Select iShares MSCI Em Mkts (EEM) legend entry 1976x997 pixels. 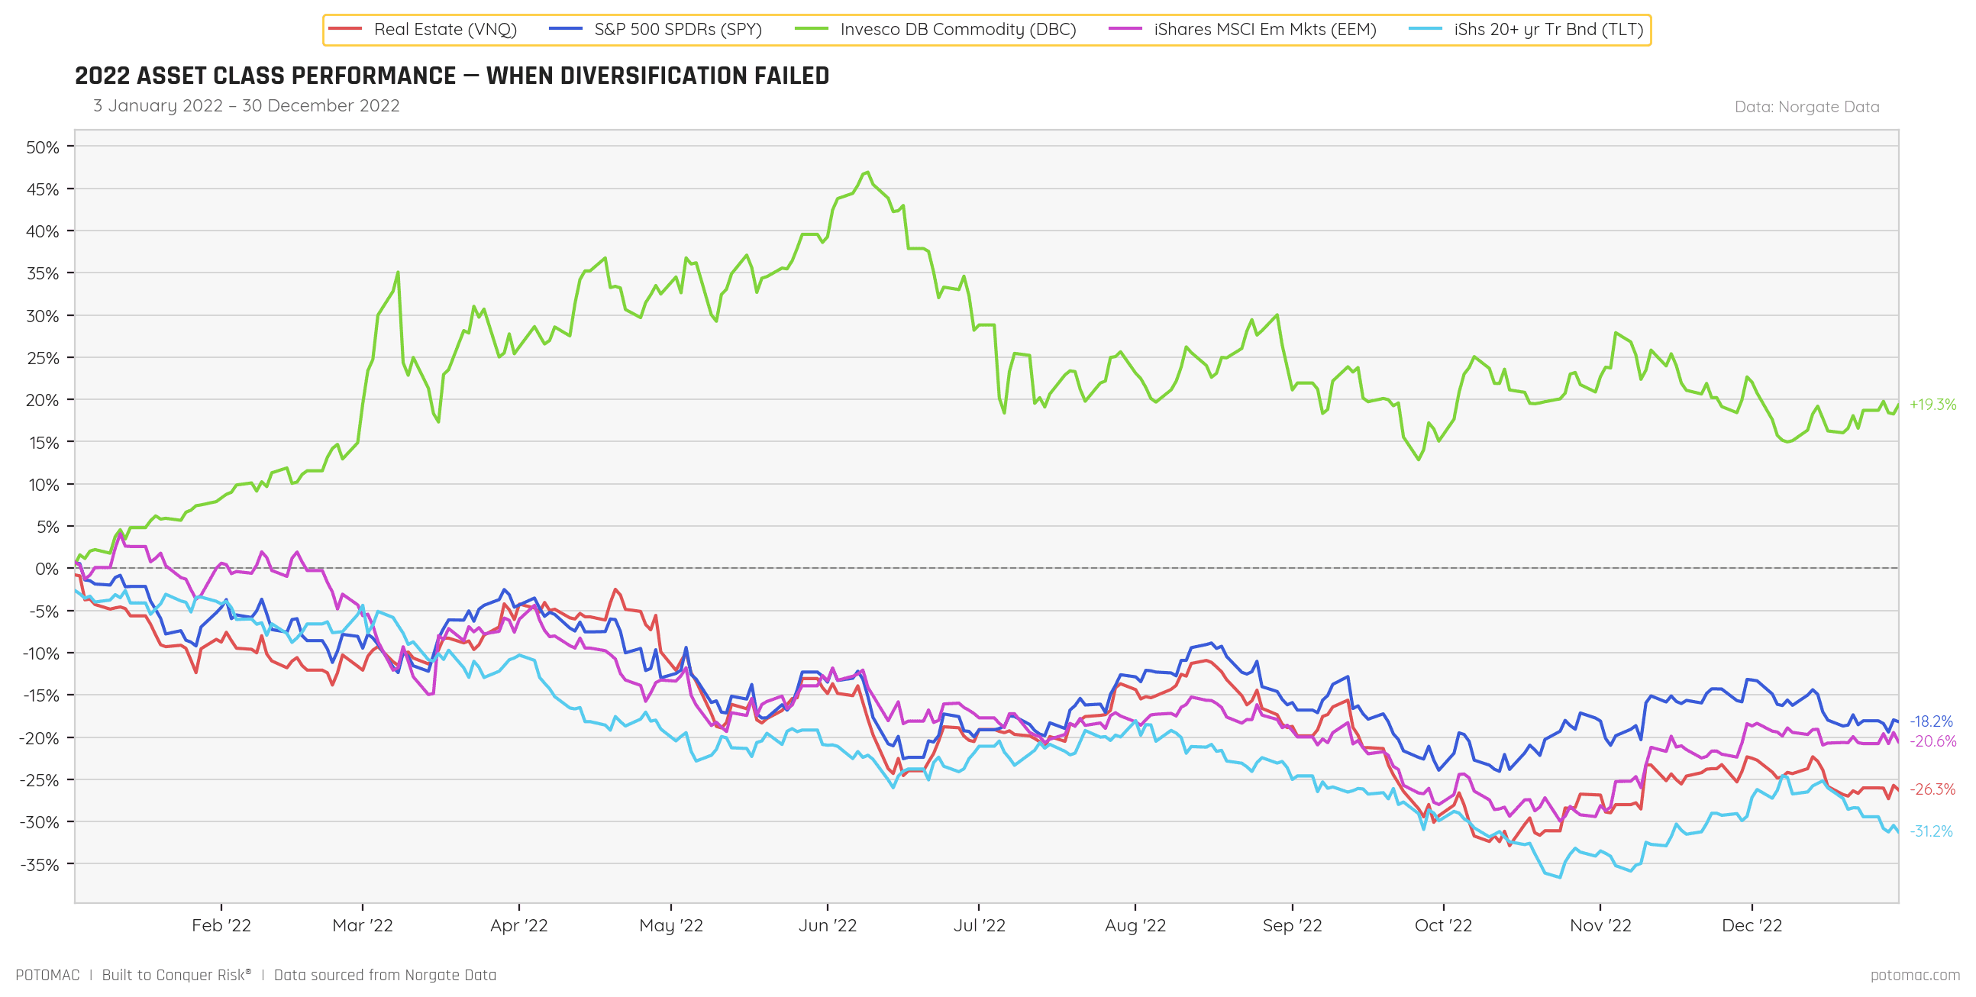point(1264,30)
